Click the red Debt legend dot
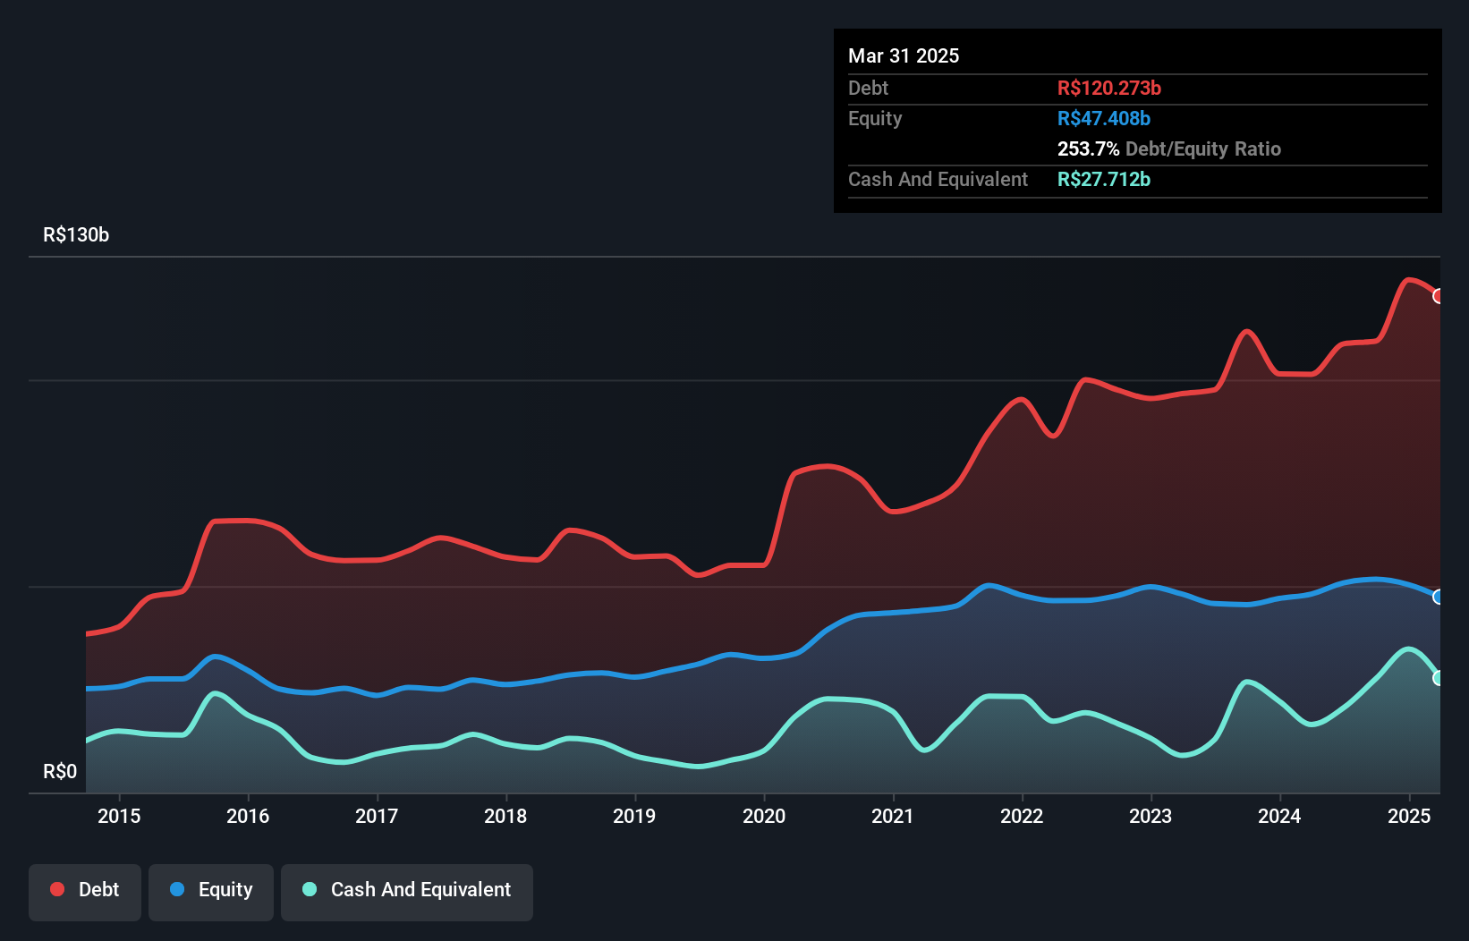 [x=57, y=889]
